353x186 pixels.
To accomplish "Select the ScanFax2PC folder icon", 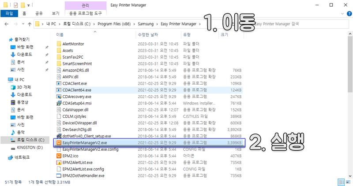I will point(59,57).
